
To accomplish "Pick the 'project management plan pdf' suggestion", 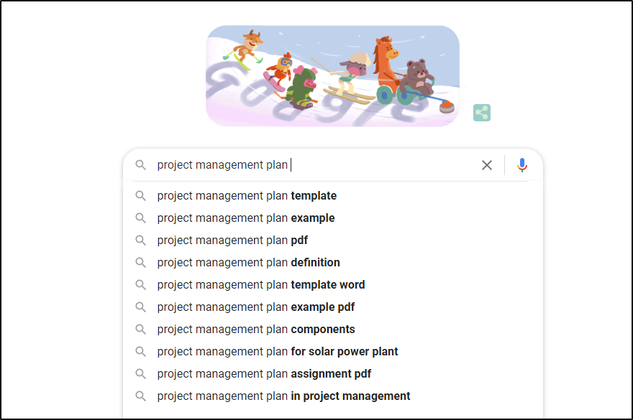I will pyautogui.click(x=232, y=241).
